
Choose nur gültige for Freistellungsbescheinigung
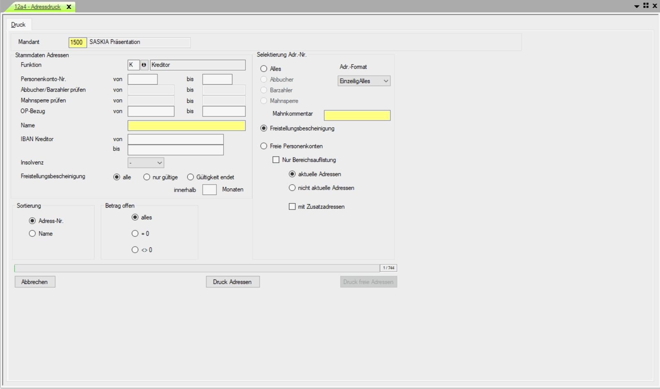coord(146,177)
